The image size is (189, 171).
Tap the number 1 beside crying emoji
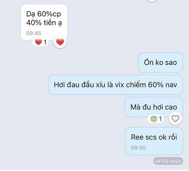click(x=160, y=119)
